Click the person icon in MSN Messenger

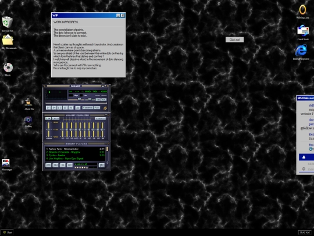304,157
